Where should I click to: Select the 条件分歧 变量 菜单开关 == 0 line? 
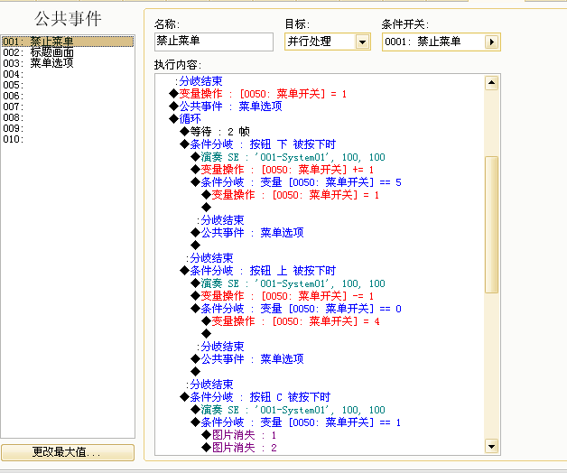click(296, 309)
